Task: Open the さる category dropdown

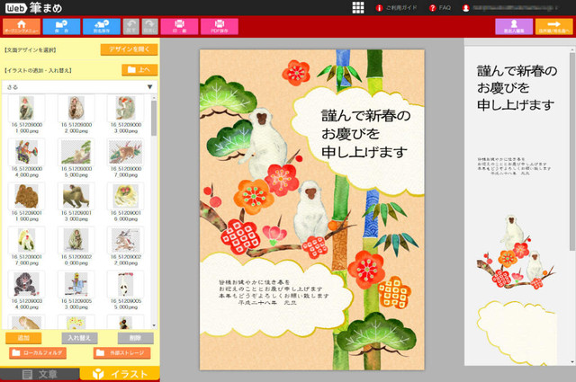Action: [80, 87]
